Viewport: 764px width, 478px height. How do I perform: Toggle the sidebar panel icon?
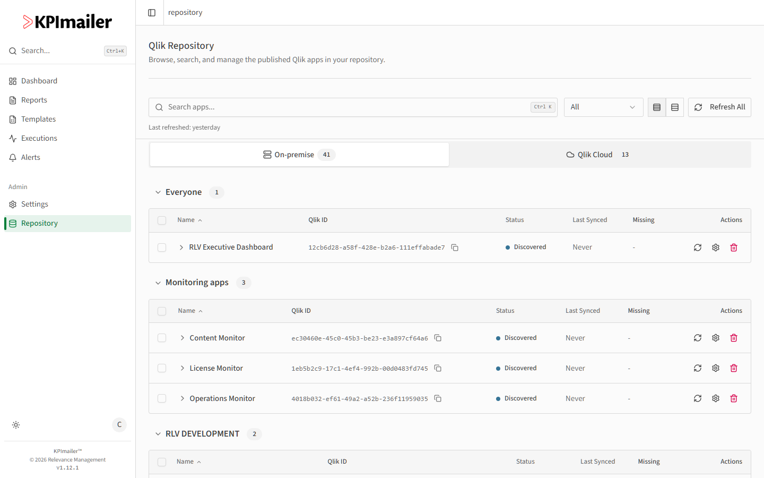[152, 13]
